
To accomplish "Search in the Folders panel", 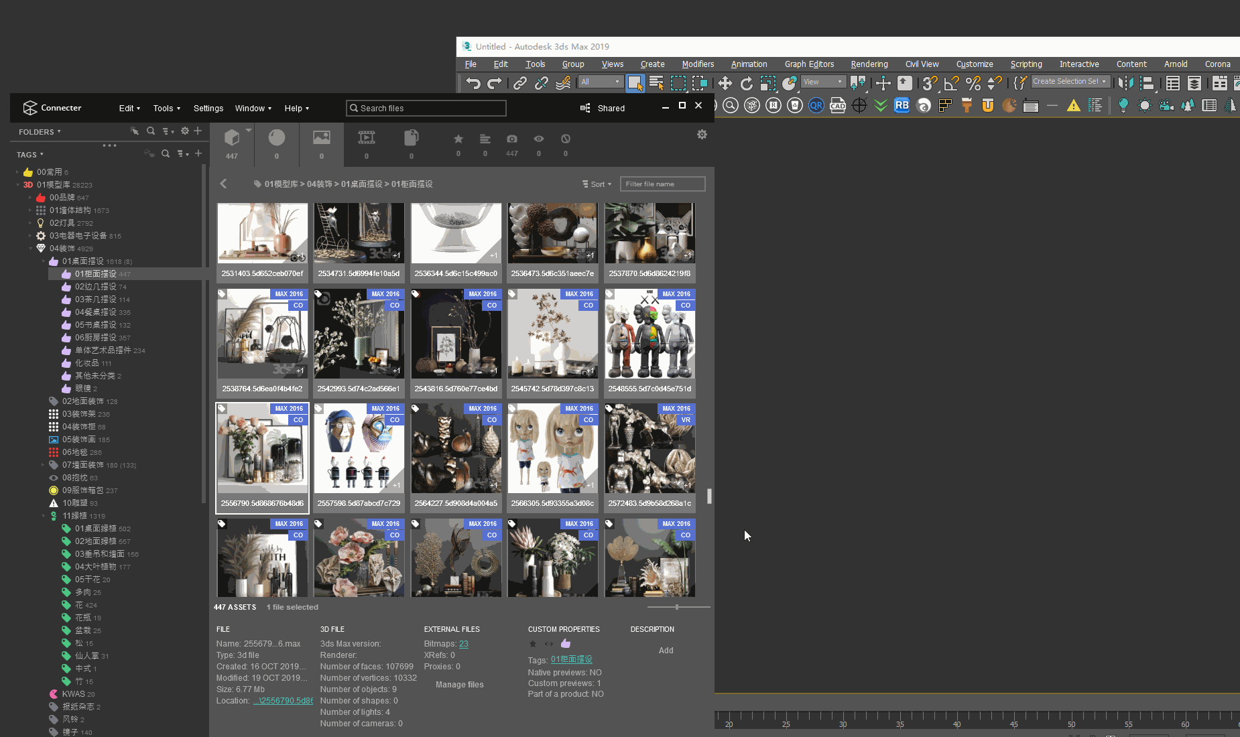I will [x=151, y=131].
